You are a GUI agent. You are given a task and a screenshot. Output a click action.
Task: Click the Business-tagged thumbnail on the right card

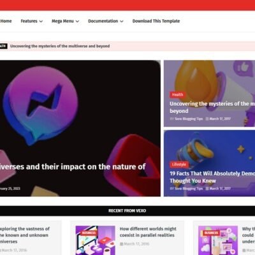(x=218, y=240)
